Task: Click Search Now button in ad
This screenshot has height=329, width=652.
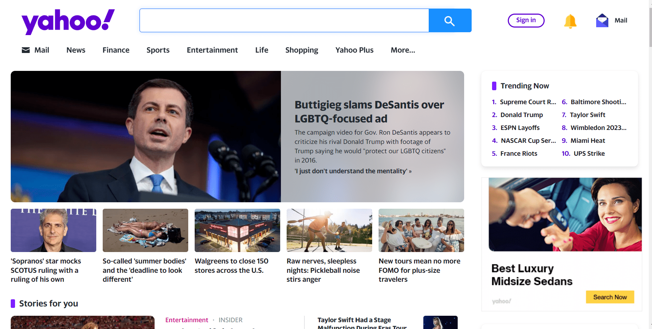Action: point(610,297)
